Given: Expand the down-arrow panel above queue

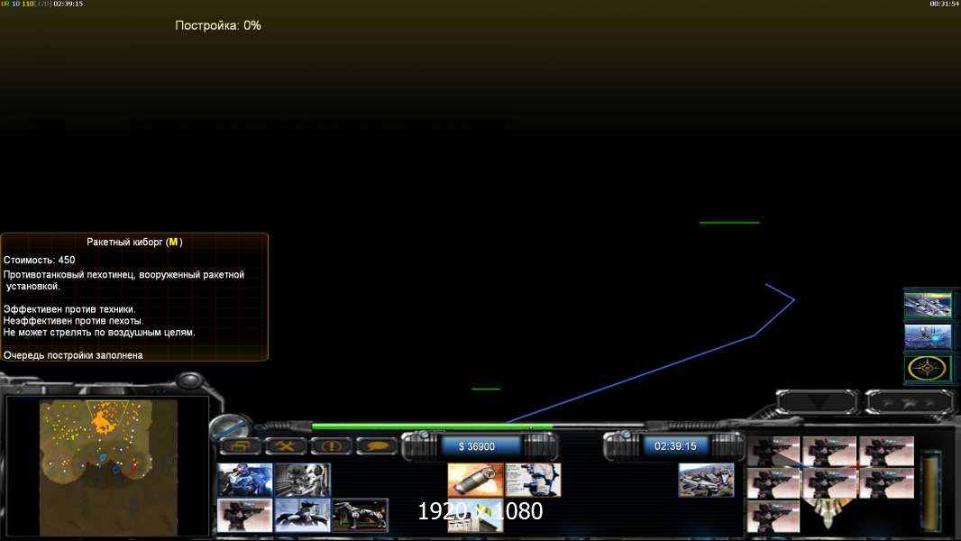Looking at the screenshot, I should [818, 402].
